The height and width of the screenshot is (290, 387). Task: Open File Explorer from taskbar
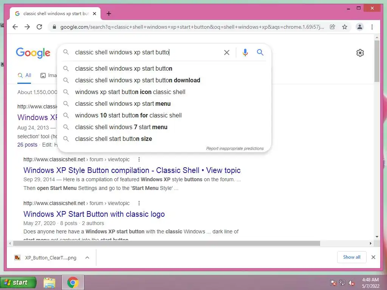point(50,282)
